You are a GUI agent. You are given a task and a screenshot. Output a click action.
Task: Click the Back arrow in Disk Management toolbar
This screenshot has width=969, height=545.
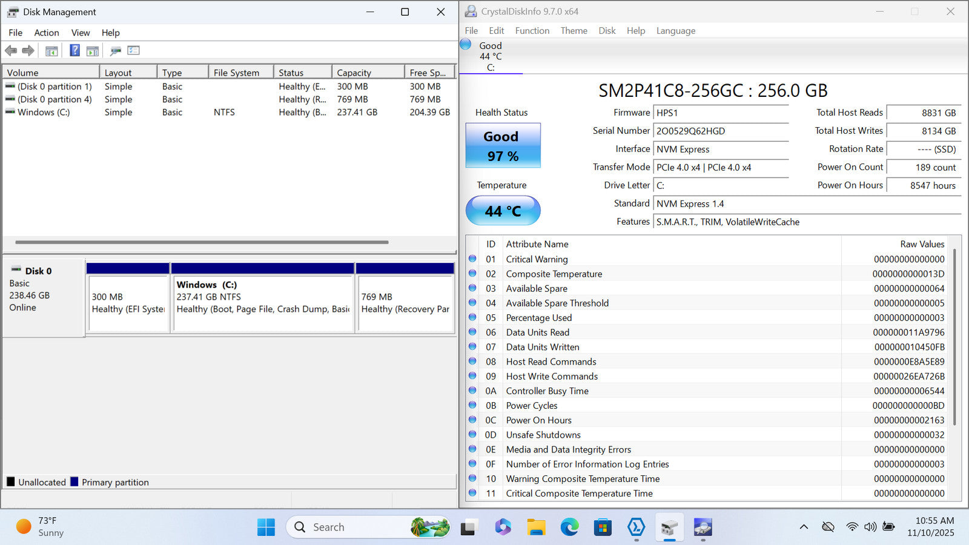pos(11,51)
